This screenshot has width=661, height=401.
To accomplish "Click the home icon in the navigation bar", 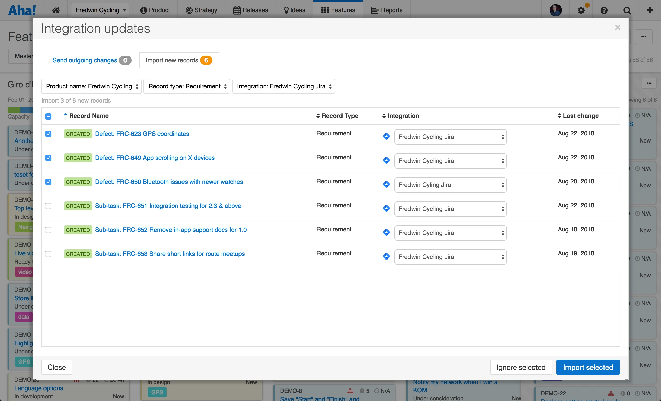I will pyautogui.click(x=56, y=10).
